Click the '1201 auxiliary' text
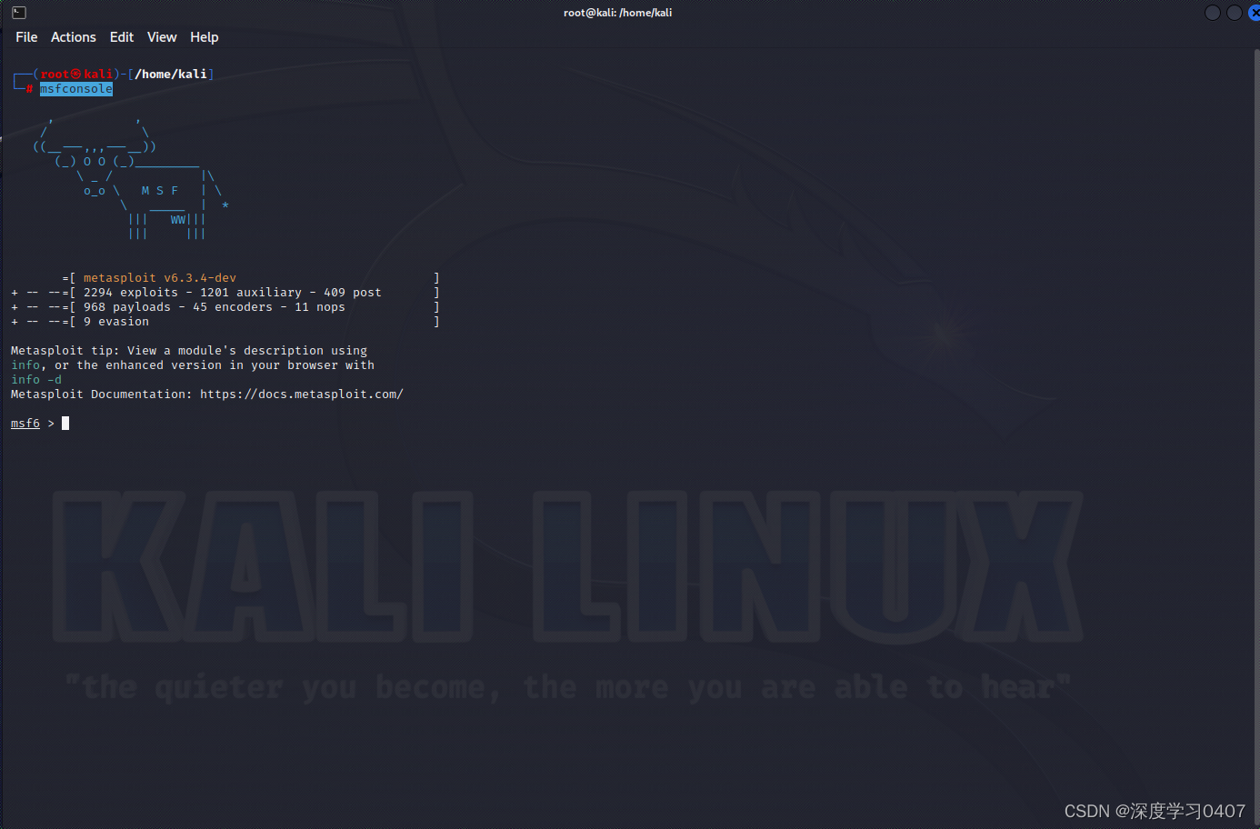The image size is (1260, 829). pos(251,293)
